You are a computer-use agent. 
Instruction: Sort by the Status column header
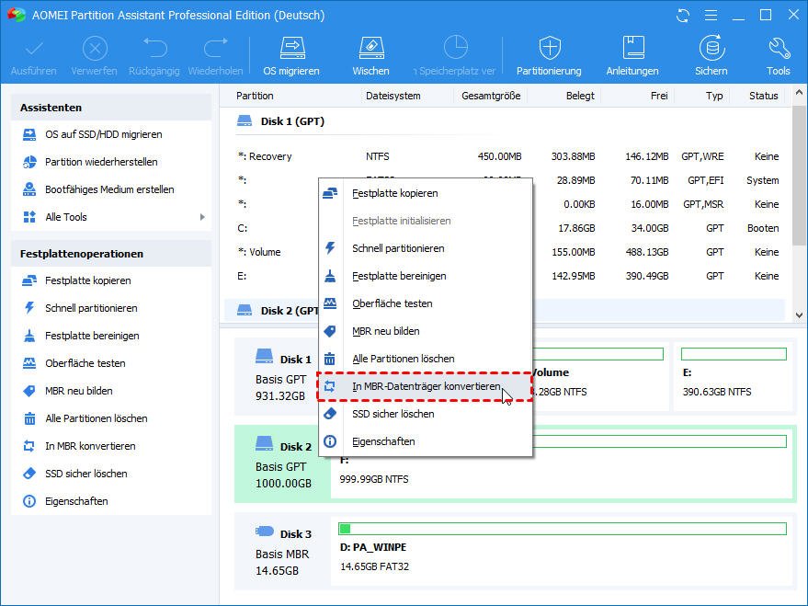coord(764,96)
